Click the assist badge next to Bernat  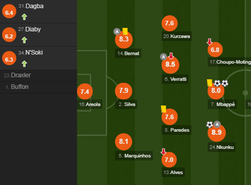[x=117, y=32]
